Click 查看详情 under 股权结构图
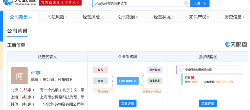Image resolution: width=250 pixels, height=110 pixels. 208,103
